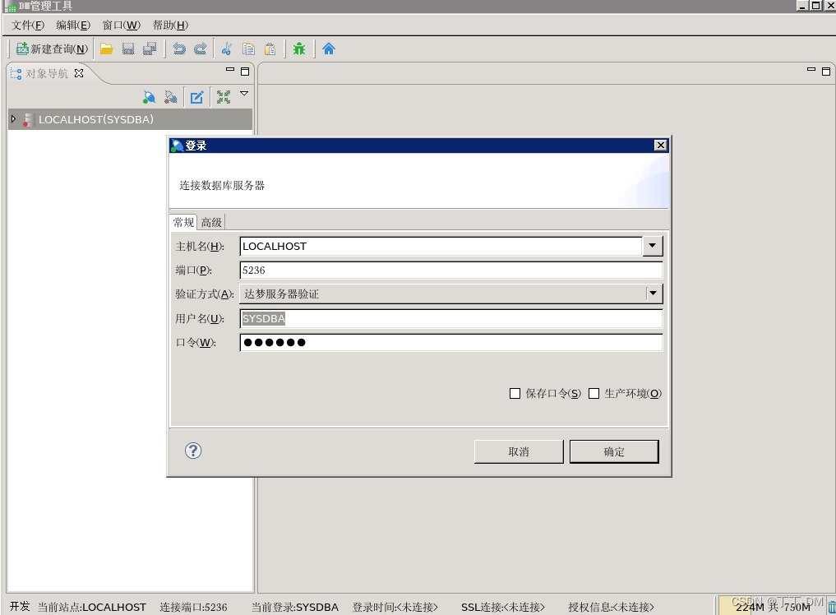Click the copy pages icon
Viewport: 836px width, 615px height.
pos(248,49)
